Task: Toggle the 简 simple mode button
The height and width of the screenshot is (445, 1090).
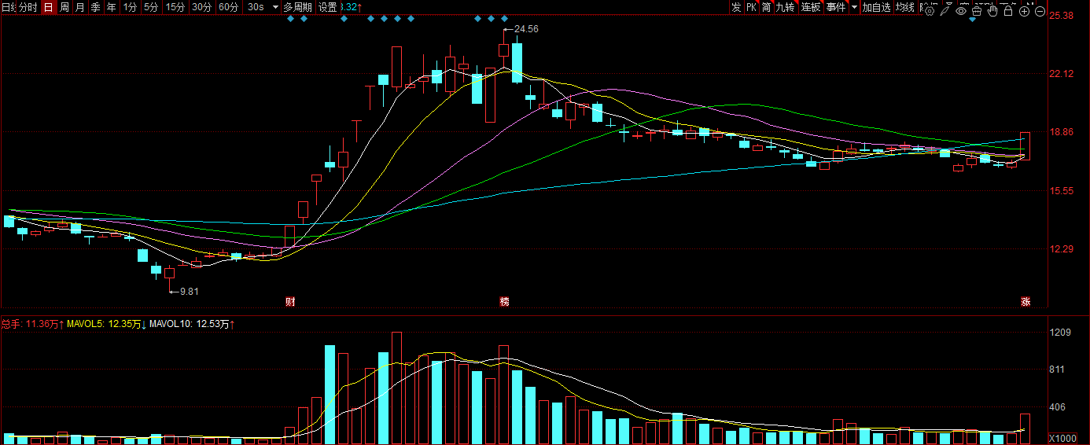Action: click(x=766, y=7)
